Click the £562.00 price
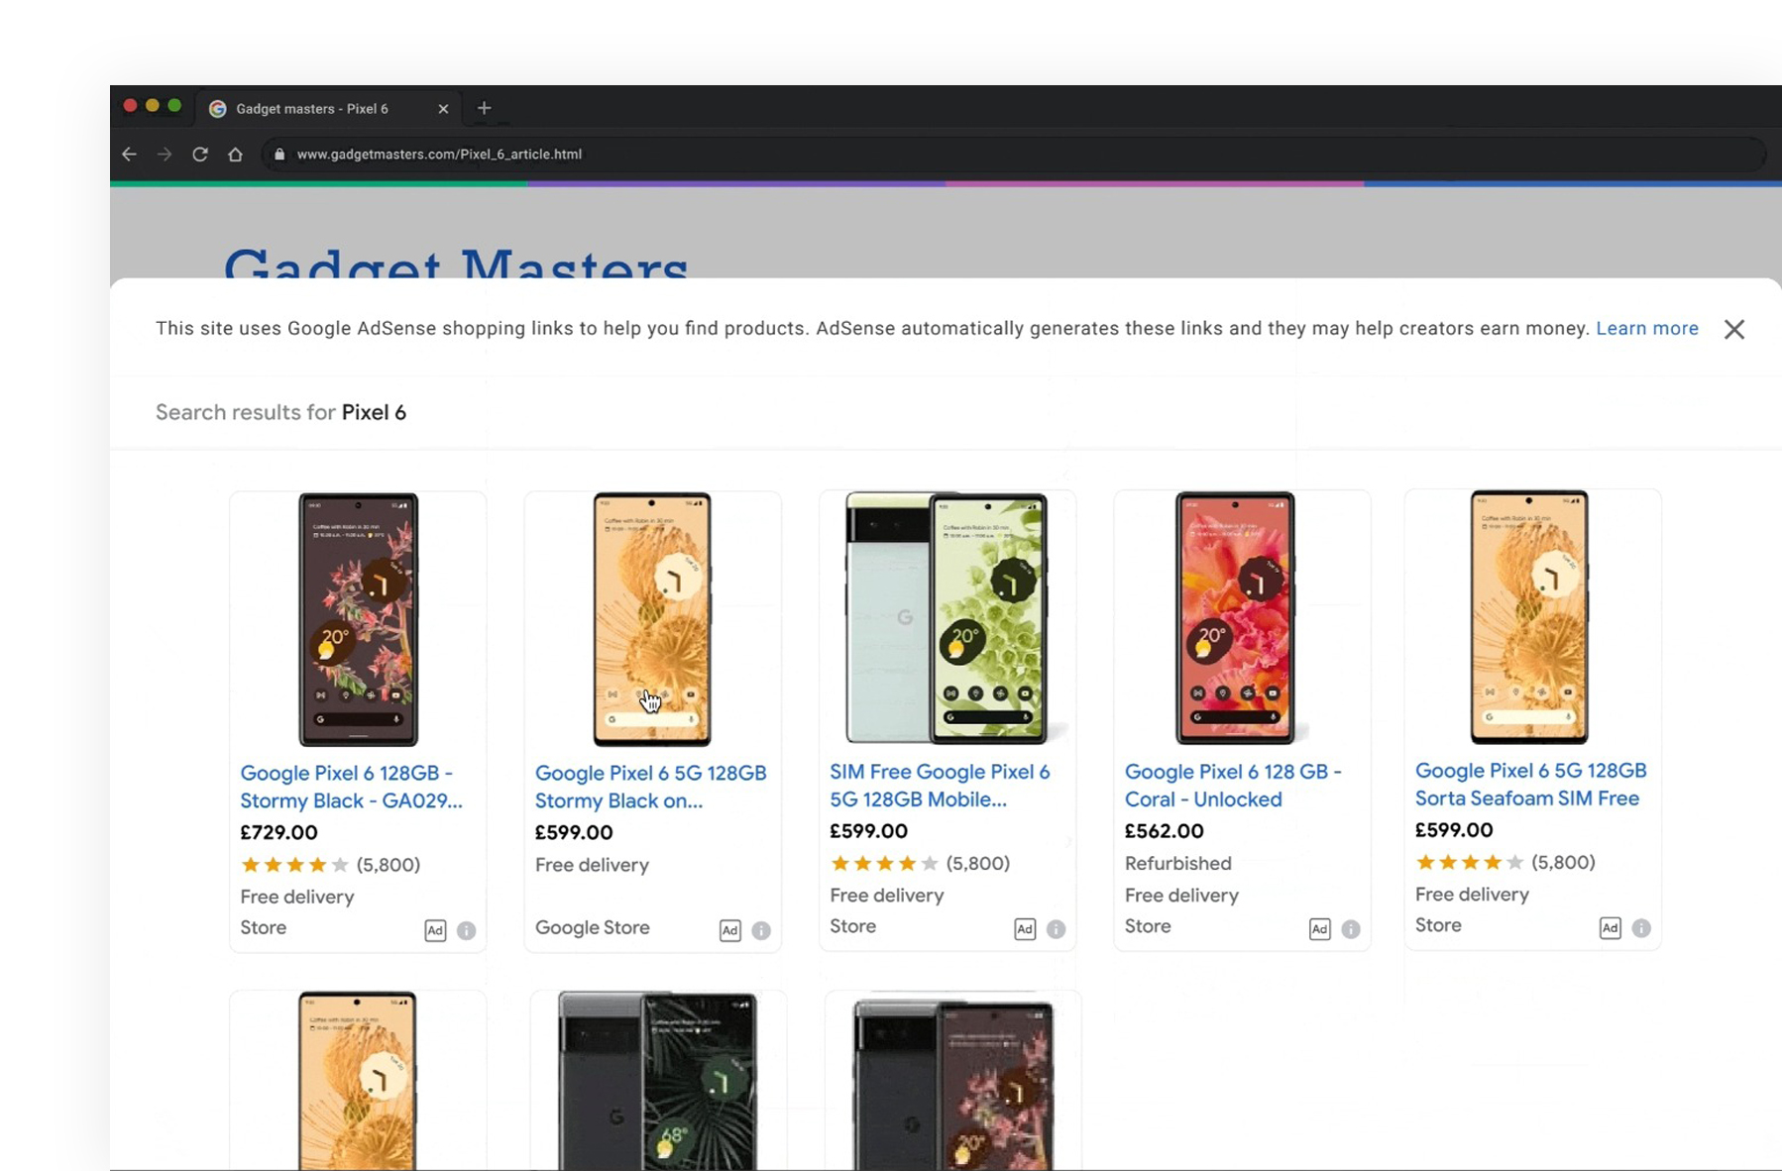 pyautogui.click(x=1164, y=831)
